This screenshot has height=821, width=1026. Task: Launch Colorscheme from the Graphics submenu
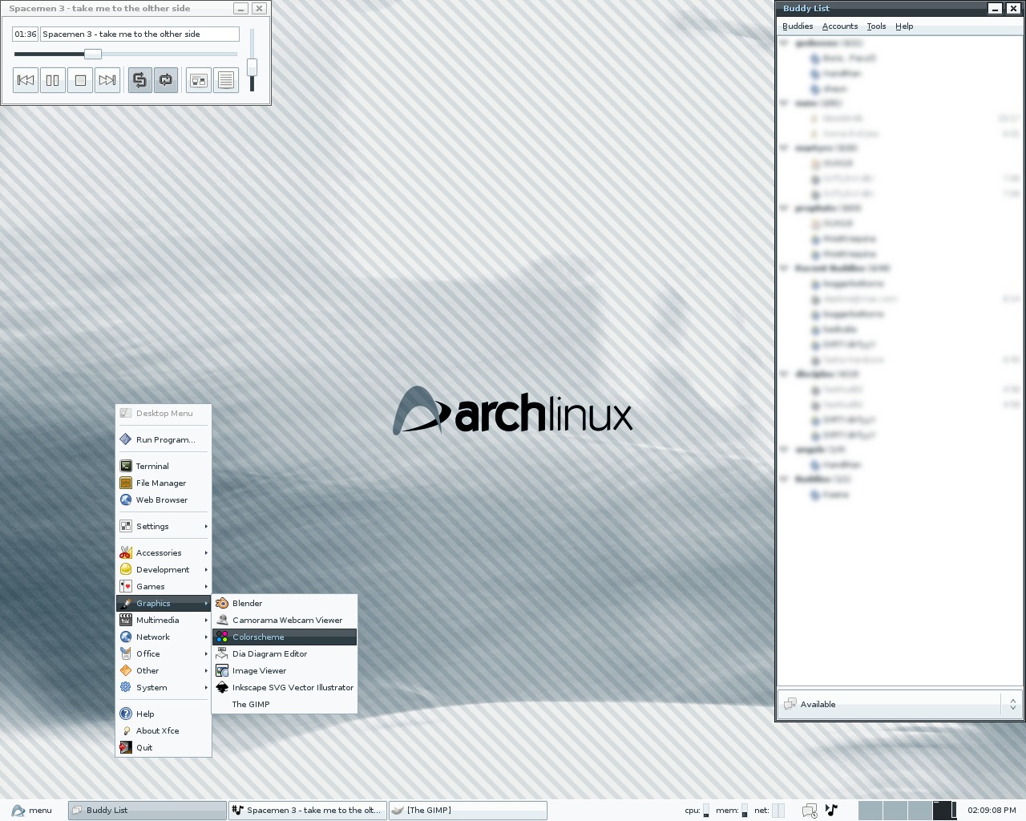pos(285,637)
